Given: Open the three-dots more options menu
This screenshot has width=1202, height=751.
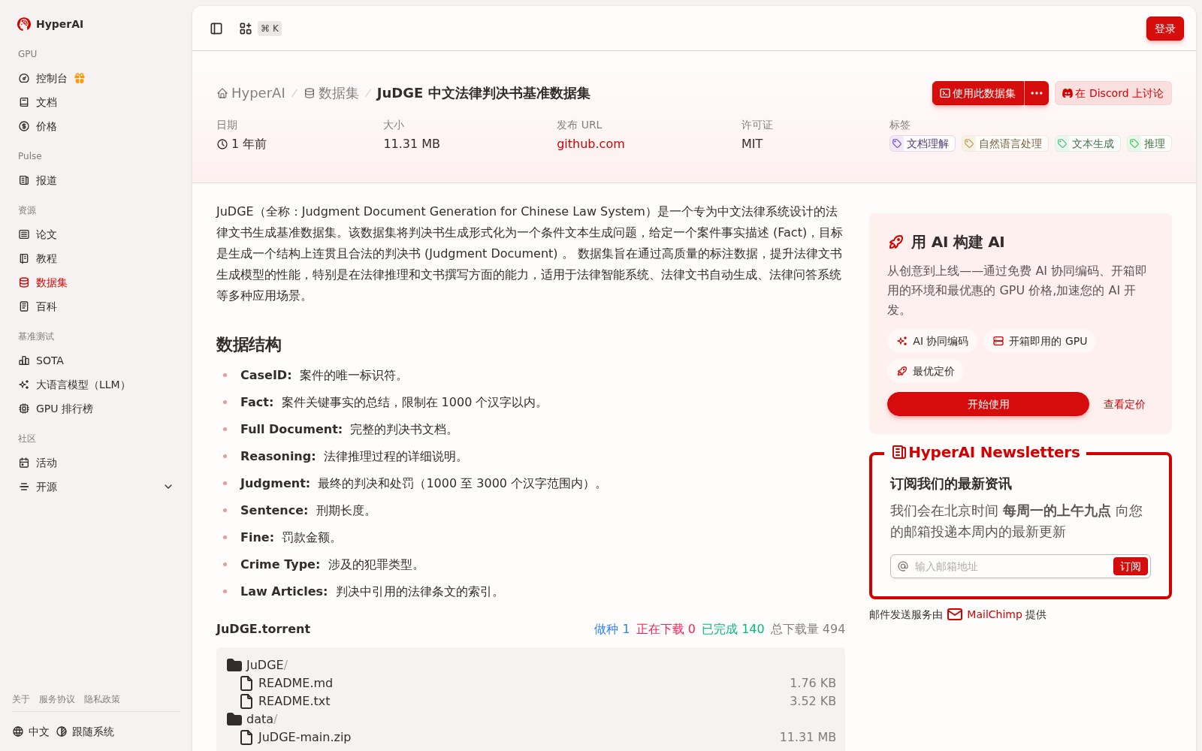Looking at the screenshot, I should coord(1037,93).
